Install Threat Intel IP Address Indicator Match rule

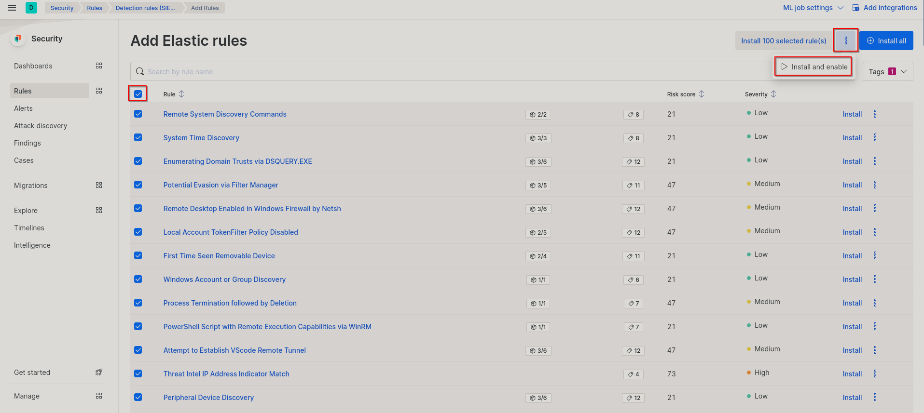[852, 374]
